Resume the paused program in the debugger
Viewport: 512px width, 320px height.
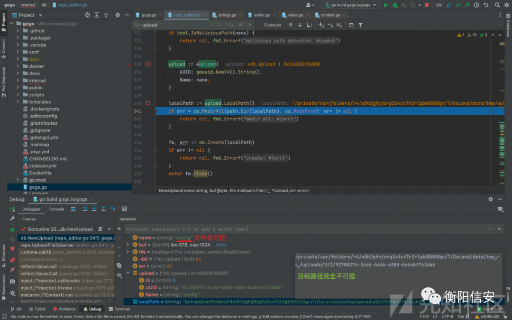pyautogui.click(x=13, y=229)
